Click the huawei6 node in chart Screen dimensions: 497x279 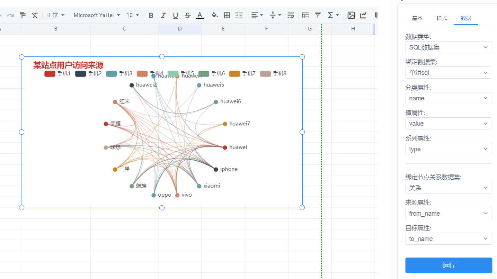coord(216,102)
